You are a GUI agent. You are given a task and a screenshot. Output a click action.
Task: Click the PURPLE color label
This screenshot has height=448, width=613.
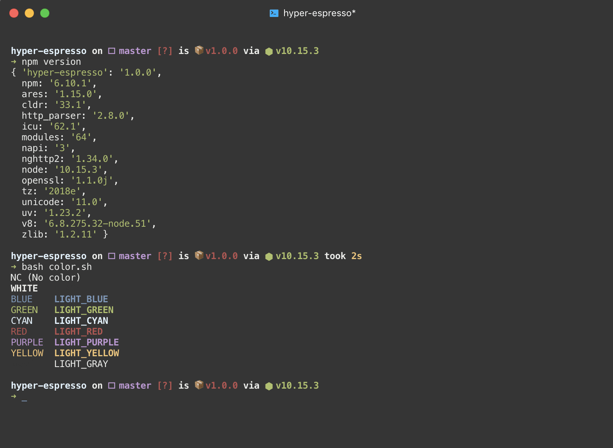pyautogui.click(x=27, y=342)
